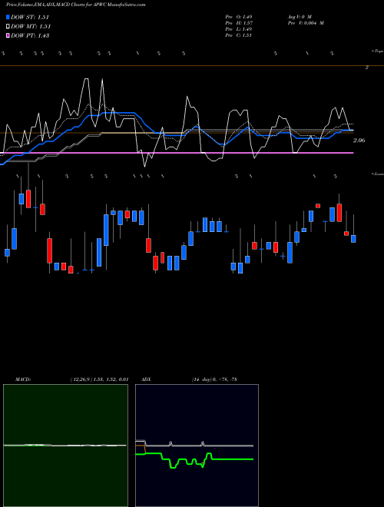Click the 'MACD:' panel label

pyautogui.click(x=23, y=379)
